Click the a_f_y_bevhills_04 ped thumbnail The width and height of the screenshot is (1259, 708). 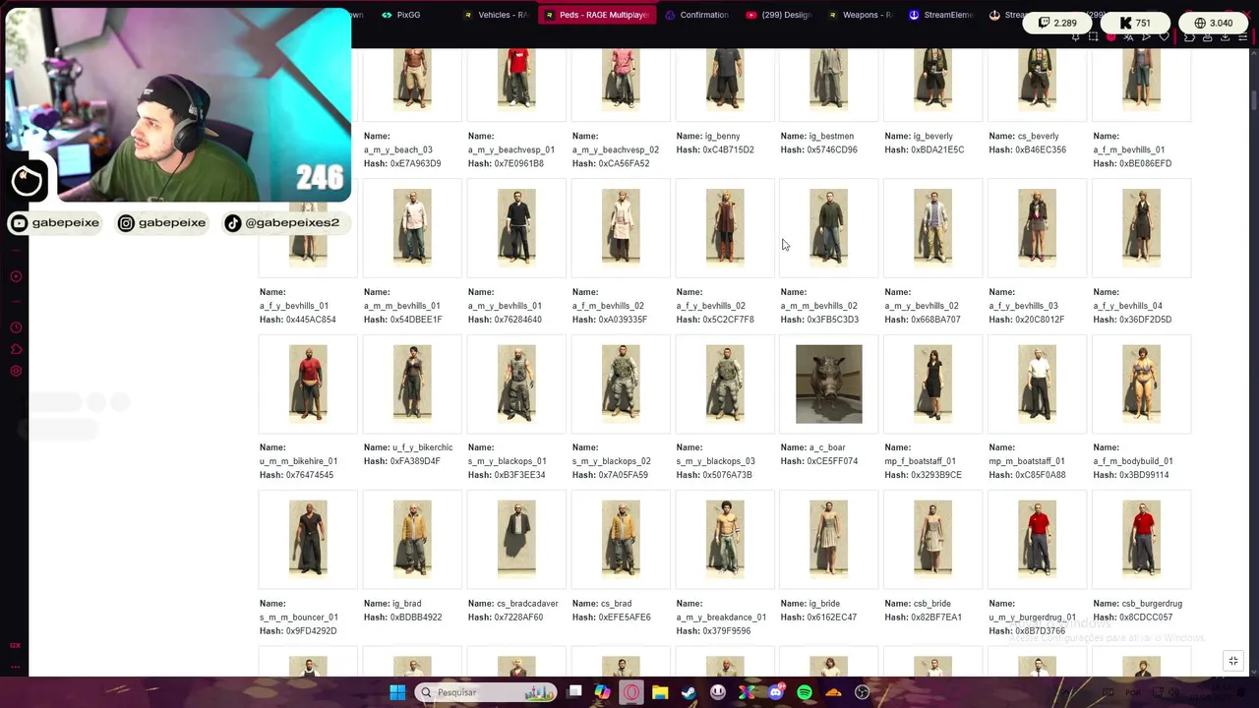click(1141, 228)
